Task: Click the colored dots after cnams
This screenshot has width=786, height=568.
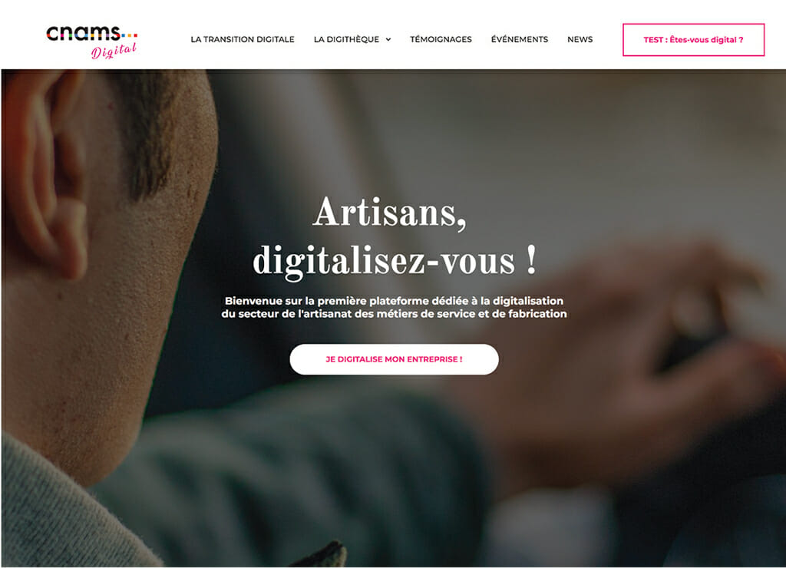Action: coord(129,35)
